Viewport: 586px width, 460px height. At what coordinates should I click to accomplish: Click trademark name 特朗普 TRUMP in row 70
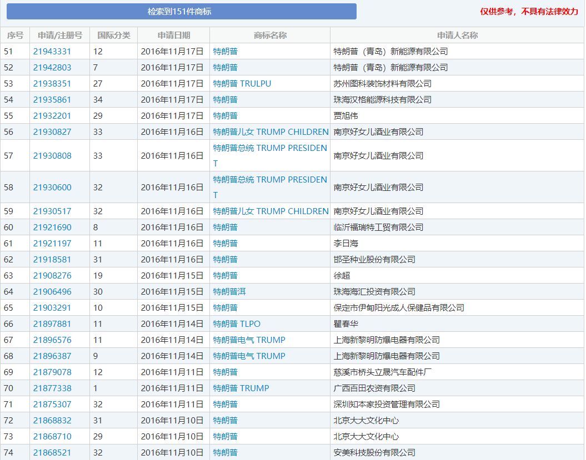tap(241, 387)
